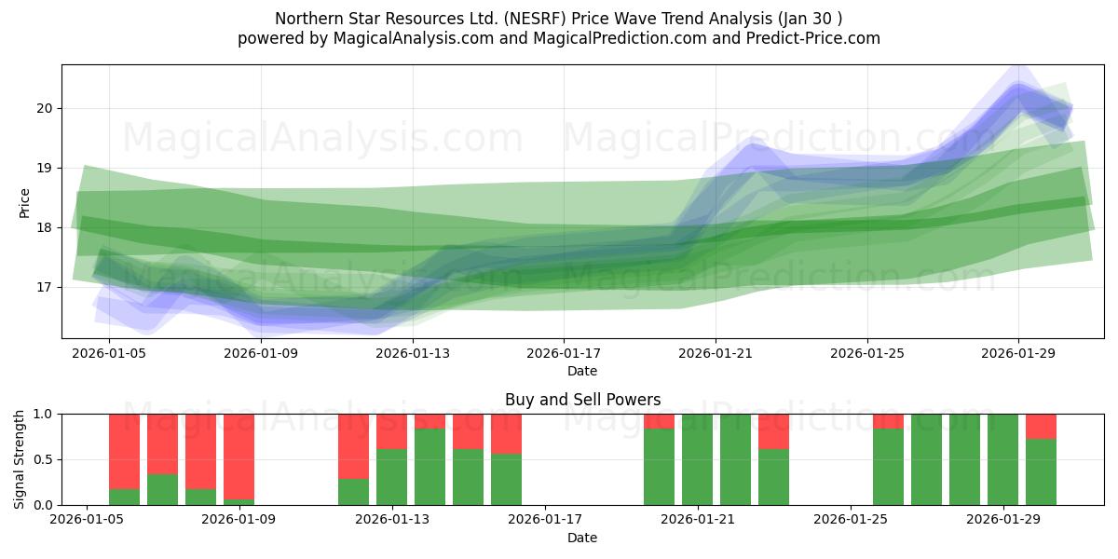Screen dimensions: 1118x559
Task: Click the '2026-01-17' tick on the Buy and Sell chart
Action: (x=545, y=520)
